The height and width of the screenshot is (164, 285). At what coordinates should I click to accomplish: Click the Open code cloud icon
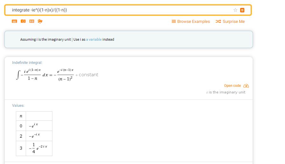click(246, 85)
